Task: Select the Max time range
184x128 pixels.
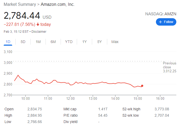Action: pyautogui.click(x=115, y=42)
